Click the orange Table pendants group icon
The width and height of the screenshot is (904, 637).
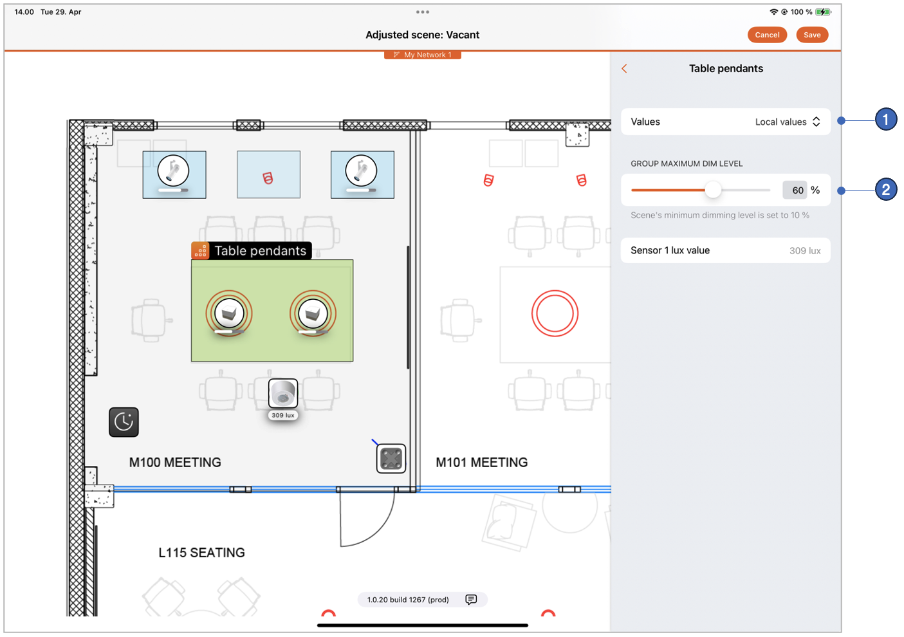(200, 251)
